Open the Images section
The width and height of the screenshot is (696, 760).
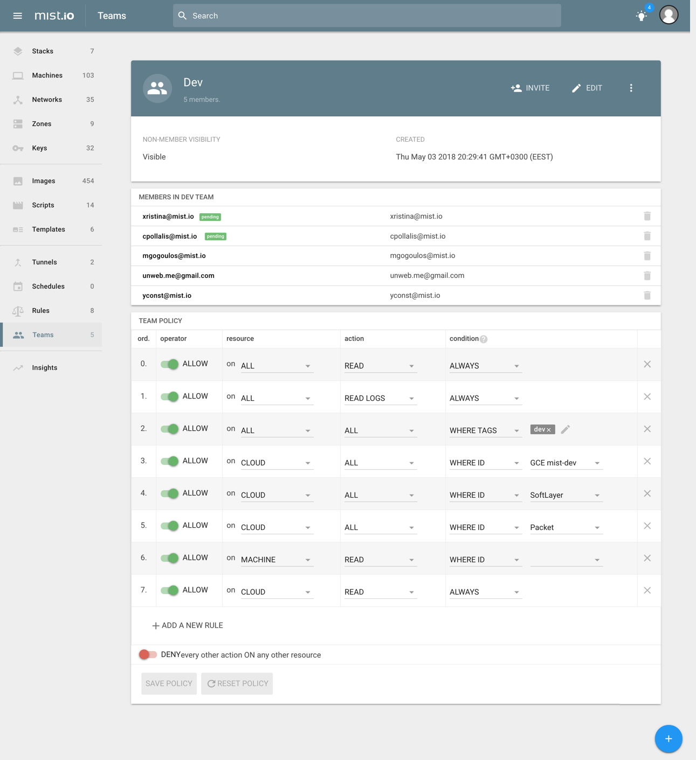tap(44, 181)
